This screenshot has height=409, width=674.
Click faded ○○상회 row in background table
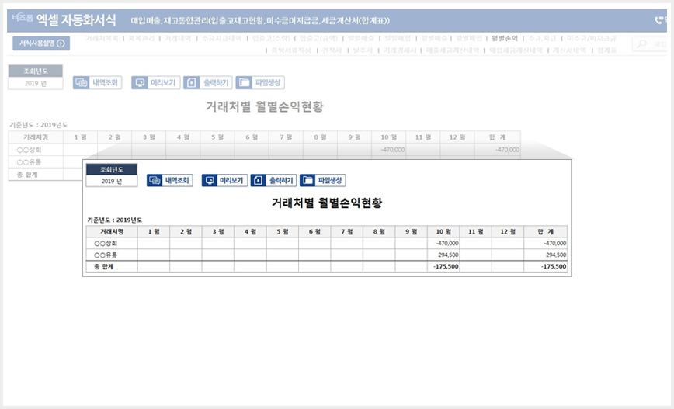tap(30, 150)
